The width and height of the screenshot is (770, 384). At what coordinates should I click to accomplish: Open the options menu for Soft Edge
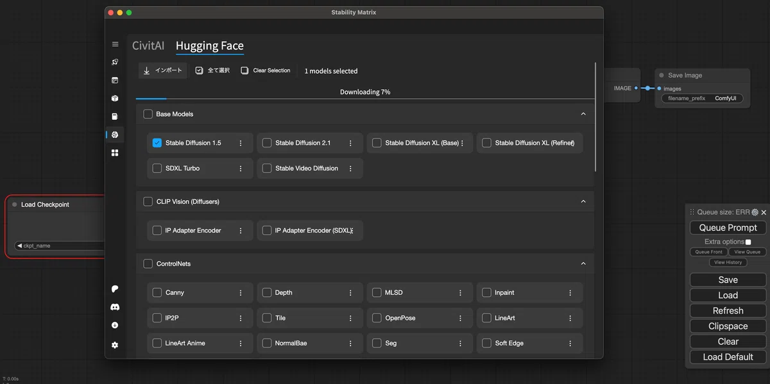point(570,343)
